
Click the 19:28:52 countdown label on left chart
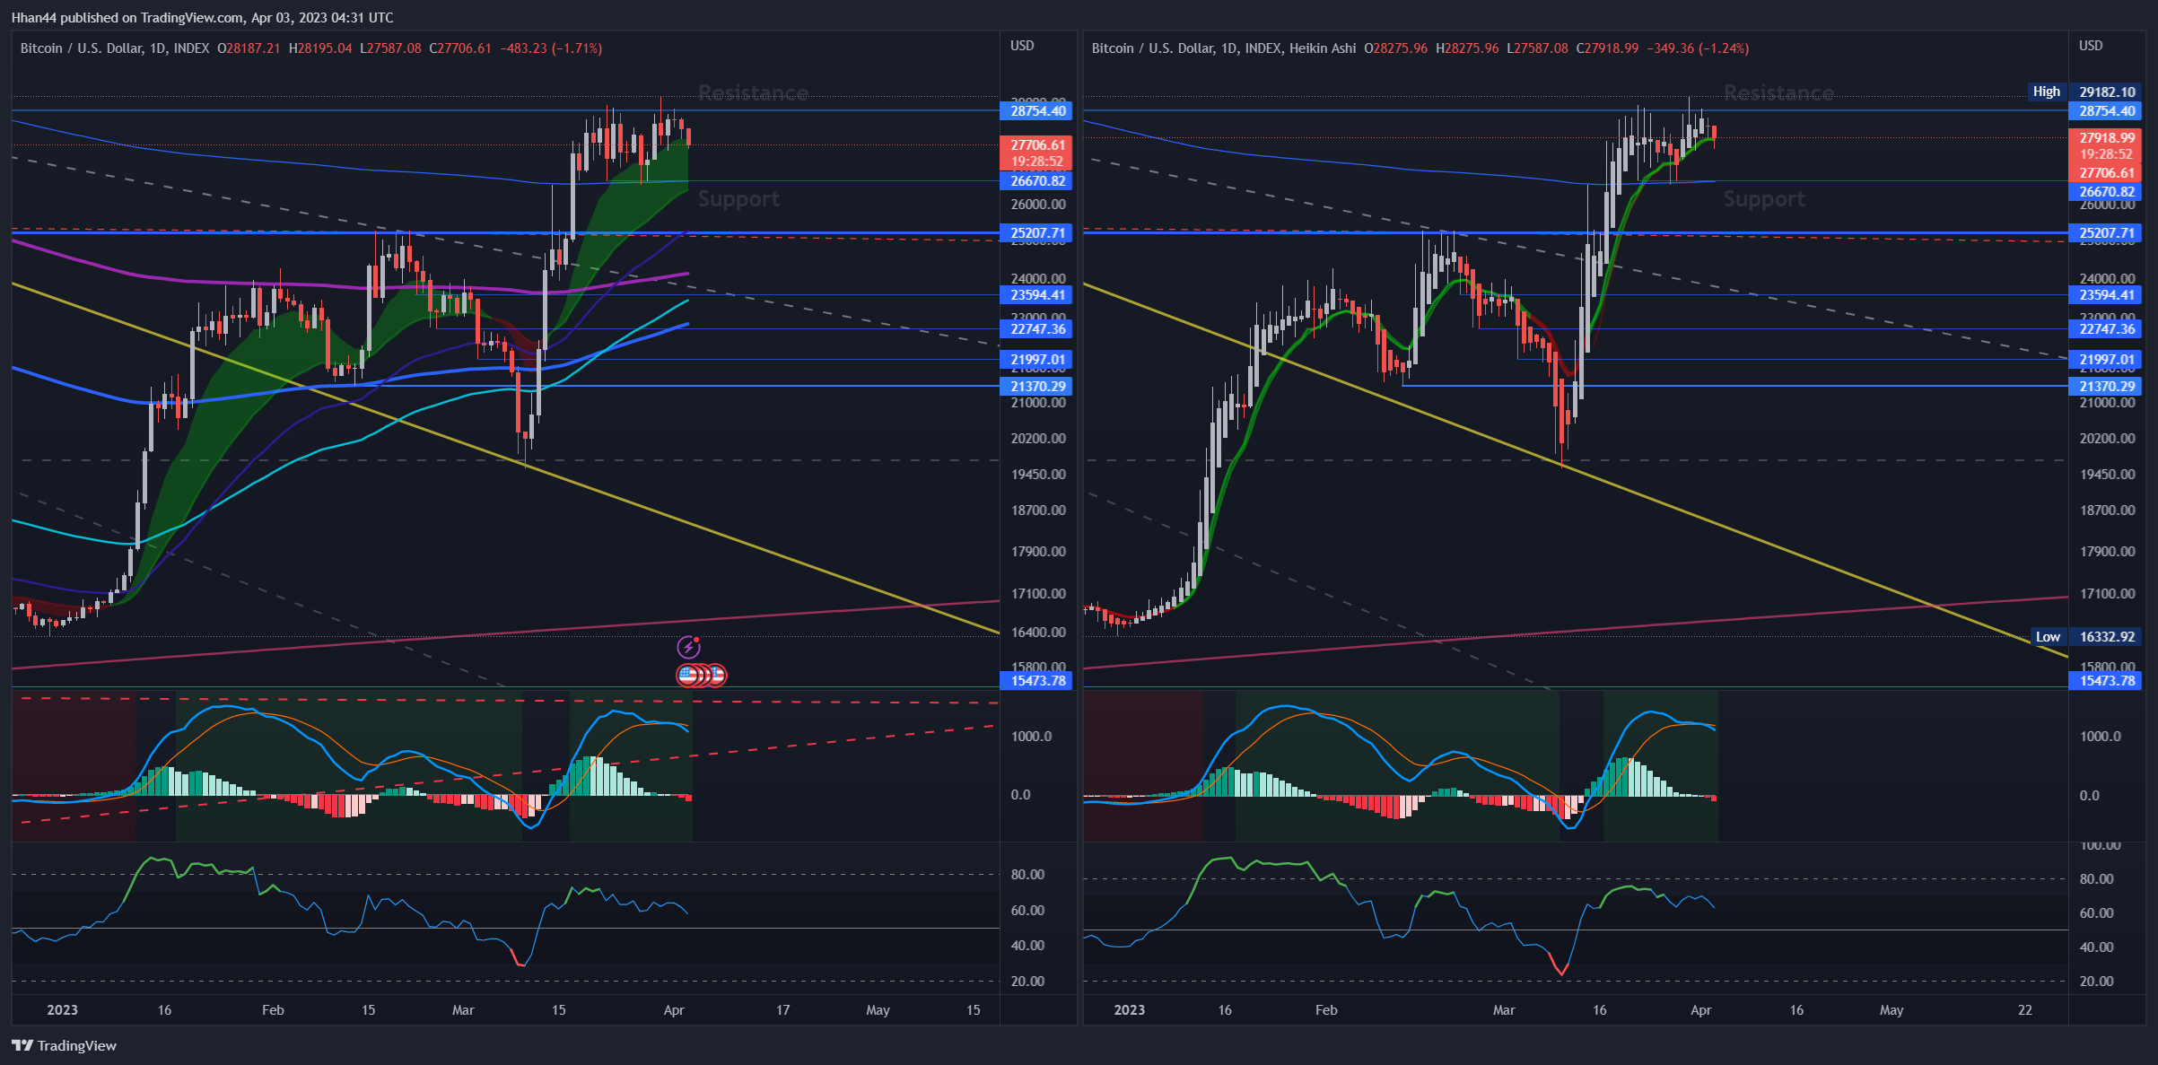click(x=1037, y=161)
